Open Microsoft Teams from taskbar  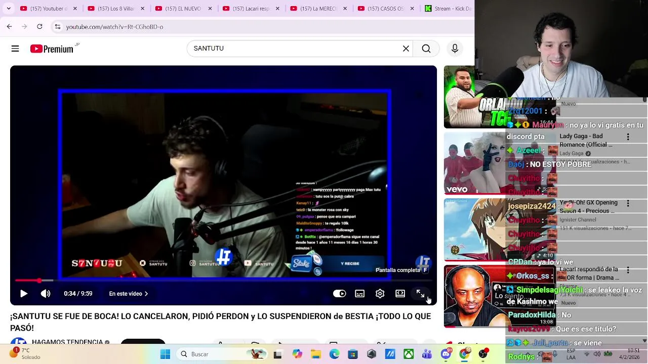point(427,354)
